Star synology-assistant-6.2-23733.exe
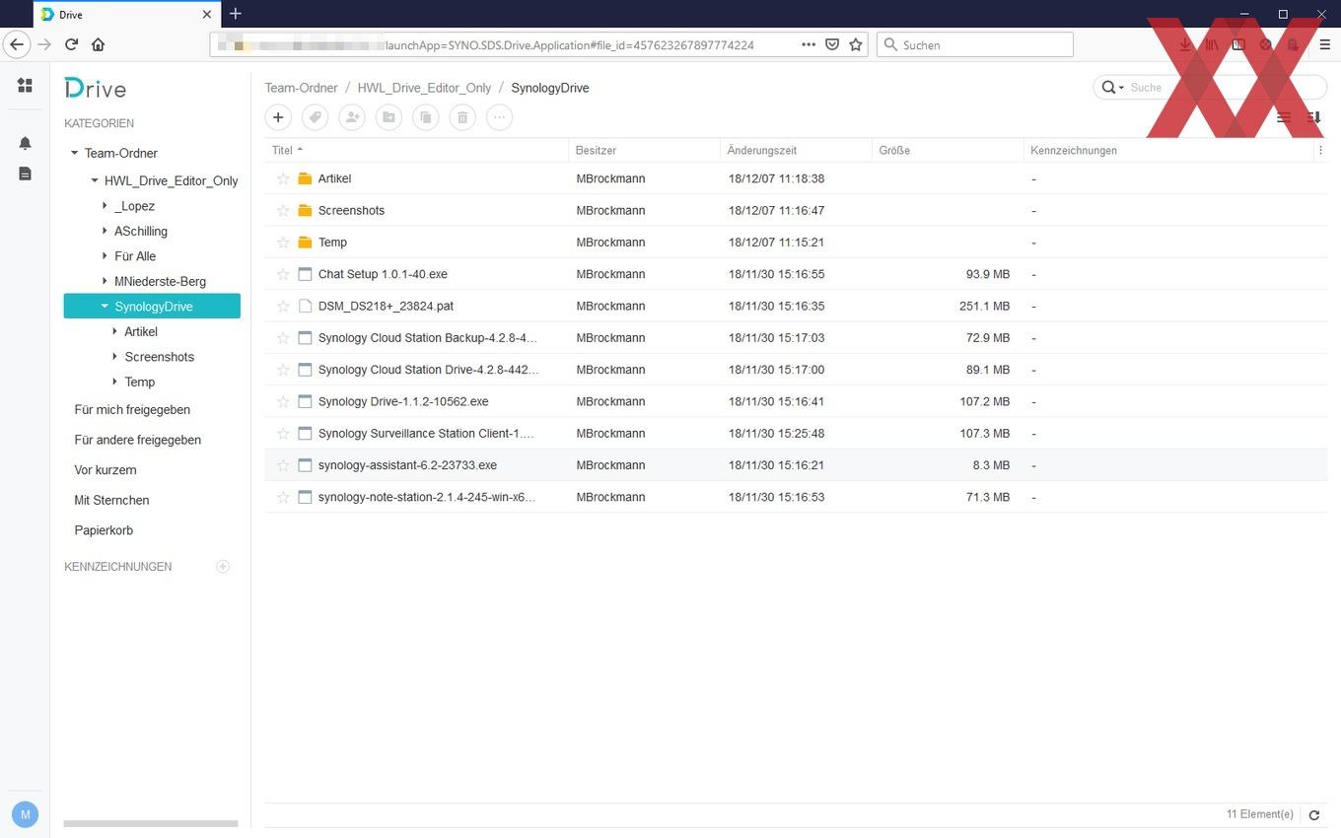 click(283, 465)
